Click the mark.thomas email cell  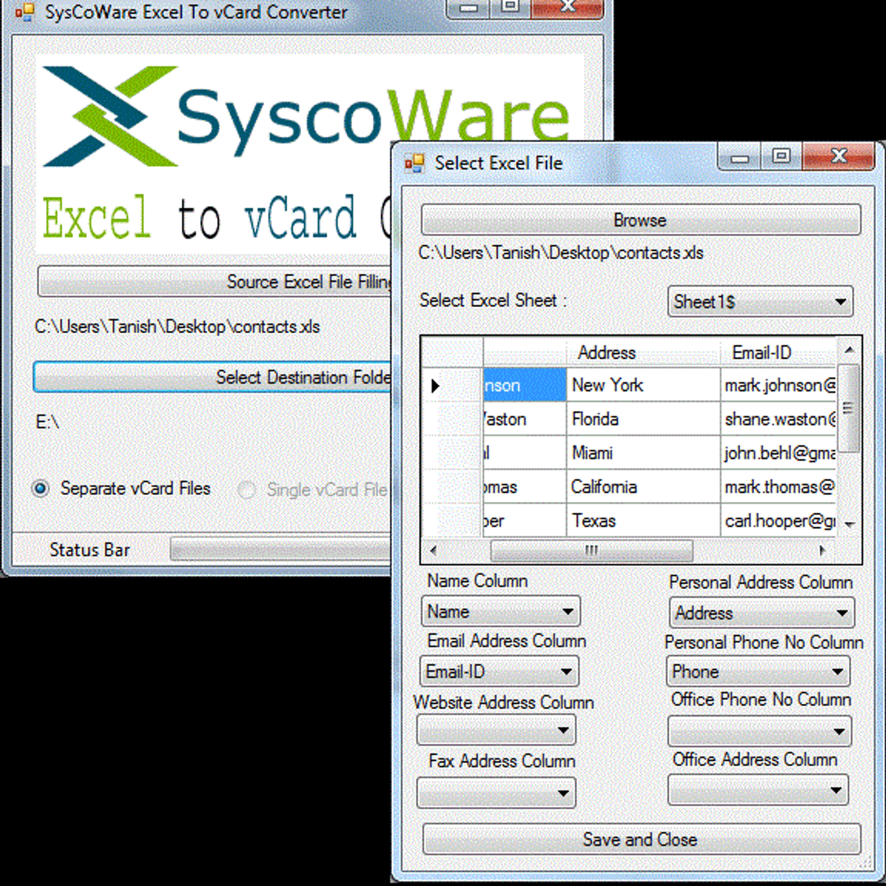(x=778, y=487)
